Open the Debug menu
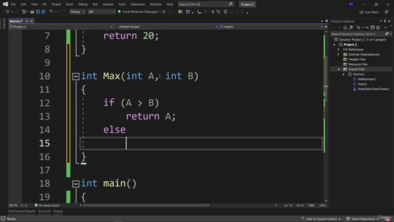The height and width of the screenshot is (222, 394). tap(82, 4)
